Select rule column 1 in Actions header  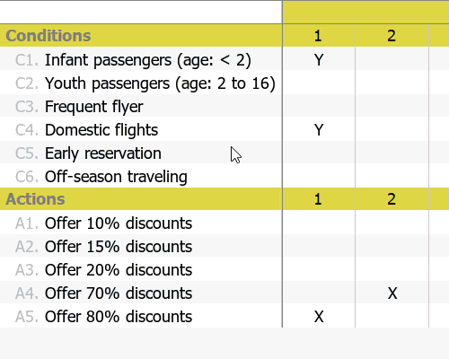[x=319, y=199]
